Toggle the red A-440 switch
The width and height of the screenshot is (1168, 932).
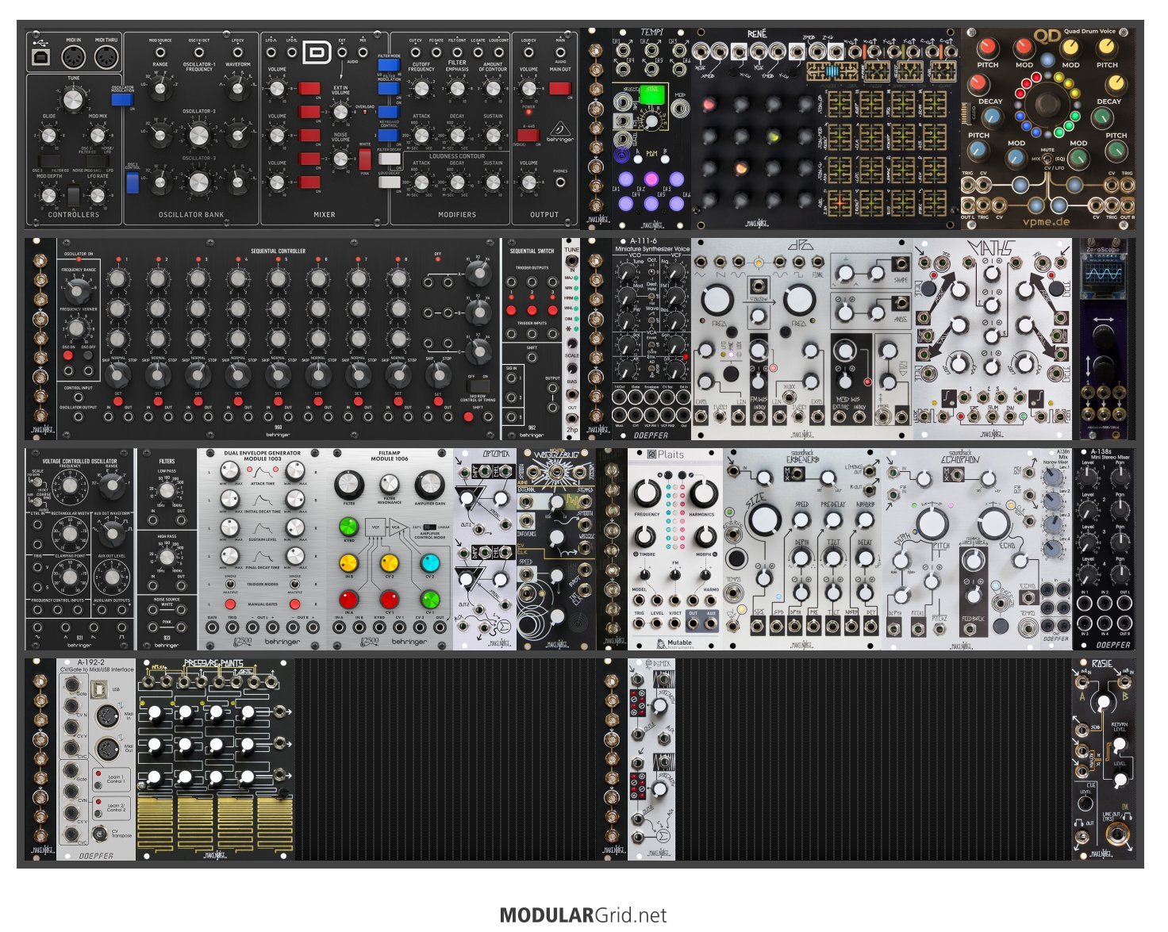[528, 136]
